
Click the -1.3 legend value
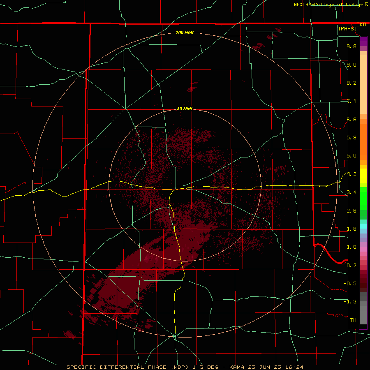coord(350,302)
